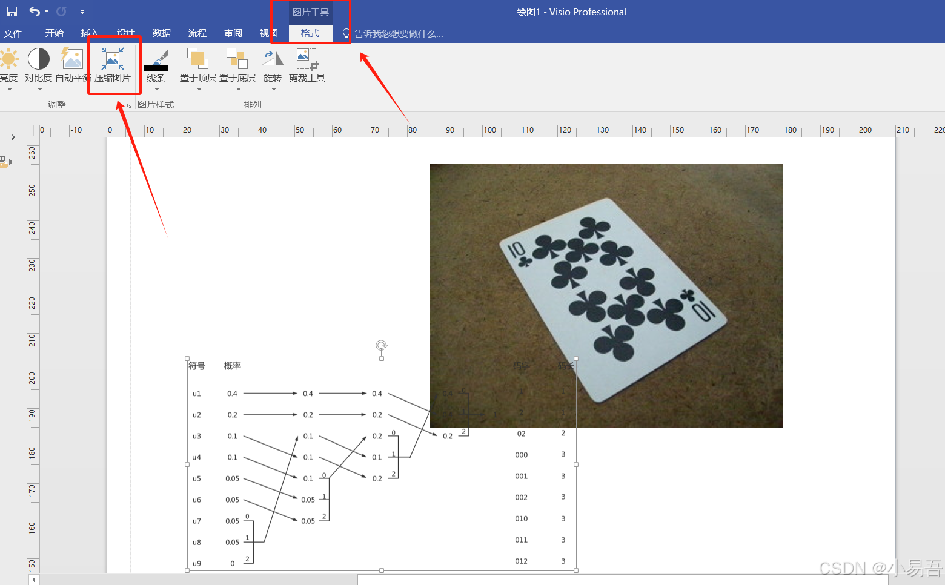Image resolution: width=945 pixels, height=585 pixels.
Task: Click 置于顶层 bring to front
Action: [x=197, y=65]
